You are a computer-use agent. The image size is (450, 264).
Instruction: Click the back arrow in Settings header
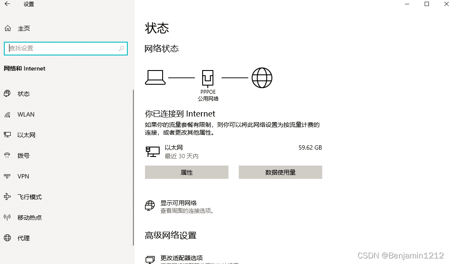7,4
